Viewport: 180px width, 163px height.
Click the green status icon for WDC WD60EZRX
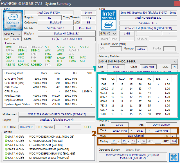point(7,136)
